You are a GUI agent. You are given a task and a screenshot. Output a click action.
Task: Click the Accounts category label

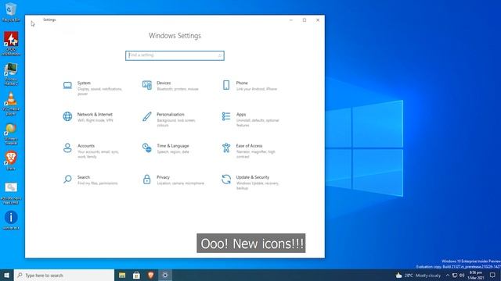pos(86,146)
